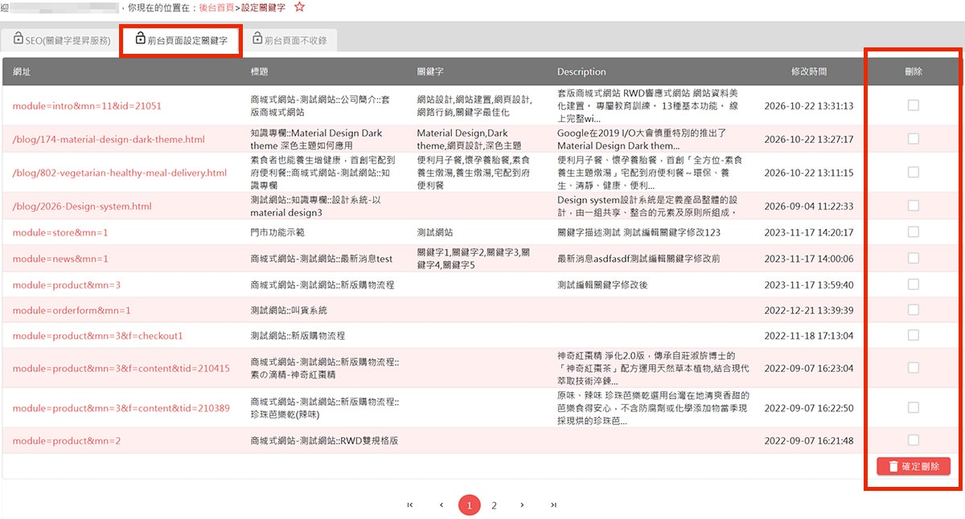
Task: Click title 門市功能示範
Action: pyautogui.click(x=277, y=232)
